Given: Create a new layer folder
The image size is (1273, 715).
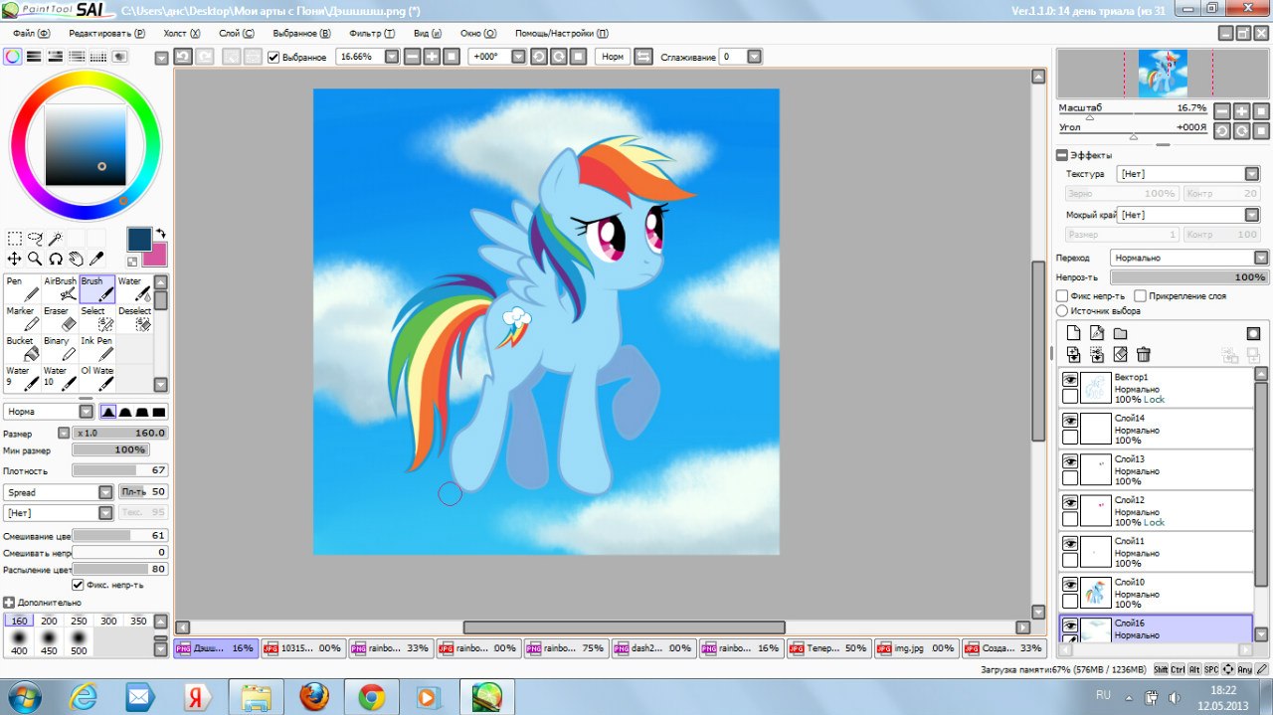Looking at the screenshot, I should click(1120, 333).
